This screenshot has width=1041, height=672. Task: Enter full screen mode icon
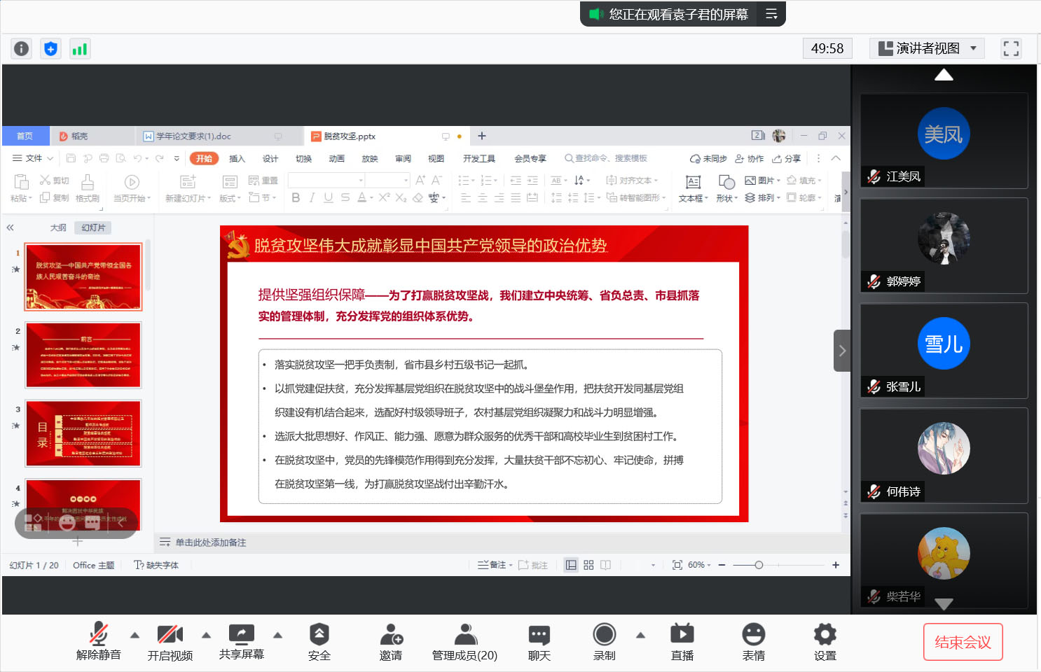coord(1011,48)
